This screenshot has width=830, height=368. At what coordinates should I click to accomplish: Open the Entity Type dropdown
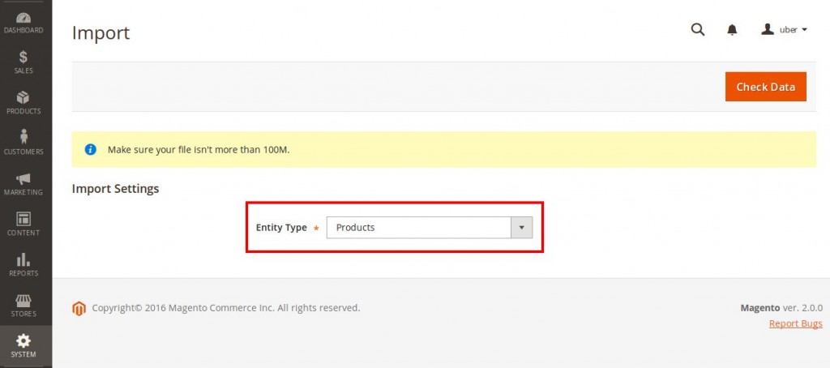tap(418, 228)
